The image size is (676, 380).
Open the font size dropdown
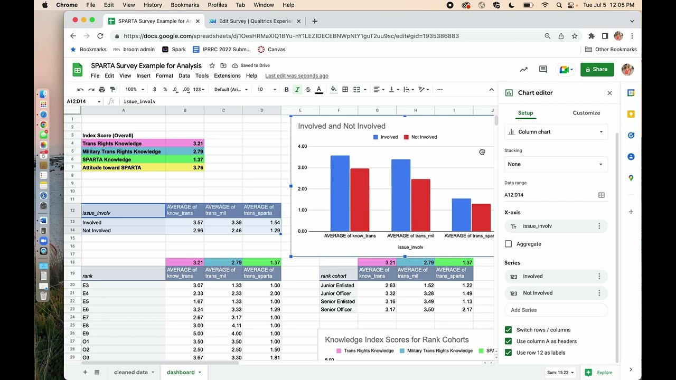[x=267, y=90]
